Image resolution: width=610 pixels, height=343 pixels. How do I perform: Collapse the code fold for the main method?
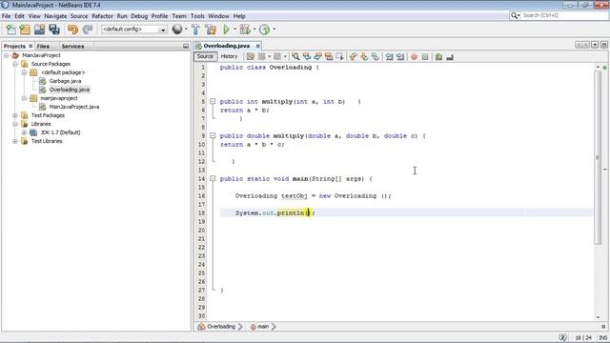pyautogui.click(x=213, y=178)
